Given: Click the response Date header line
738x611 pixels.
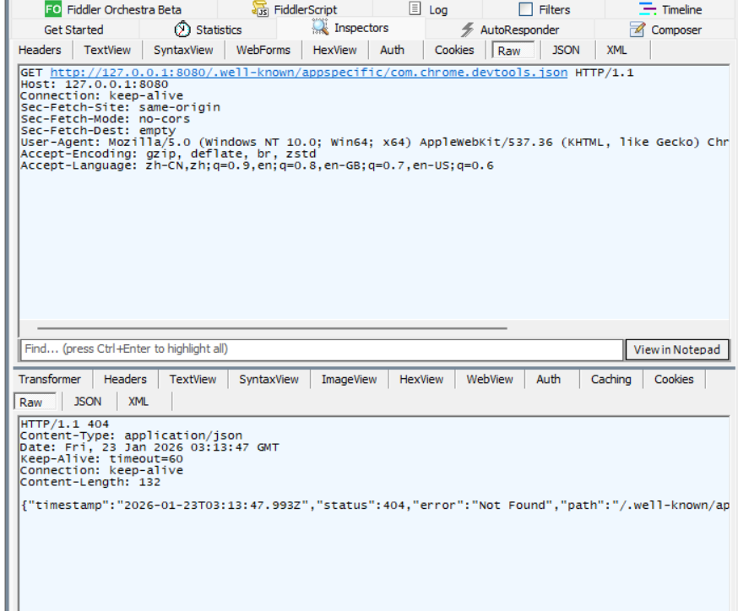Looking at the screenshot, I should [149, 447].
